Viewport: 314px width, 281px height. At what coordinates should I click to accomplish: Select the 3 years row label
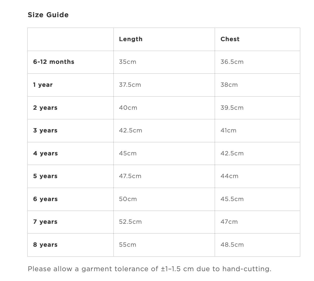45,130
